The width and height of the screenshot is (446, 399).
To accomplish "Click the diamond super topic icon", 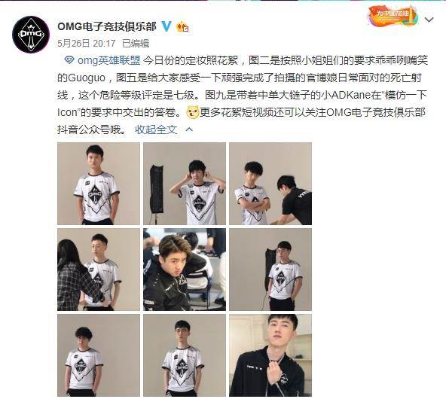I will click(69, 60).
